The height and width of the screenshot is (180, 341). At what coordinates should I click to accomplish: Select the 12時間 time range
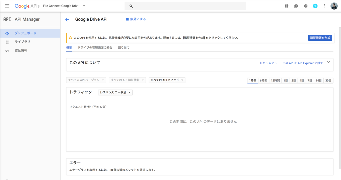[275, 81]
